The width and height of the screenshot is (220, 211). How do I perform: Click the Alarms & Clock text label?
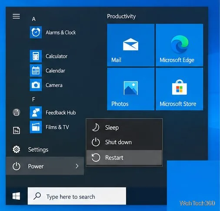point(61,32)
